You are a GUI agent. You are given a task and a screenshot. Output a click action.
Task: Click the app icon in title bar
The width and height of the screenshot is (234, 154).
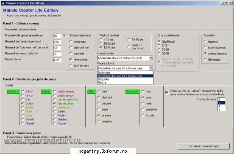click(3, 3)
